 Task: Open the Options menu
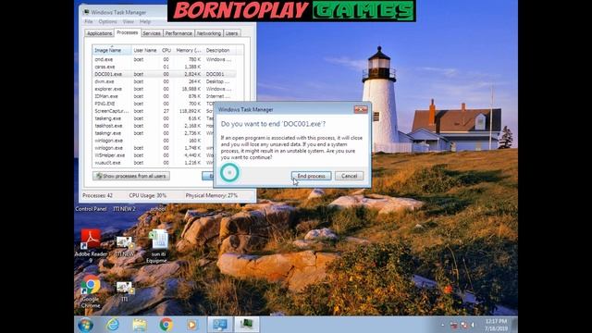pos(107,22)
